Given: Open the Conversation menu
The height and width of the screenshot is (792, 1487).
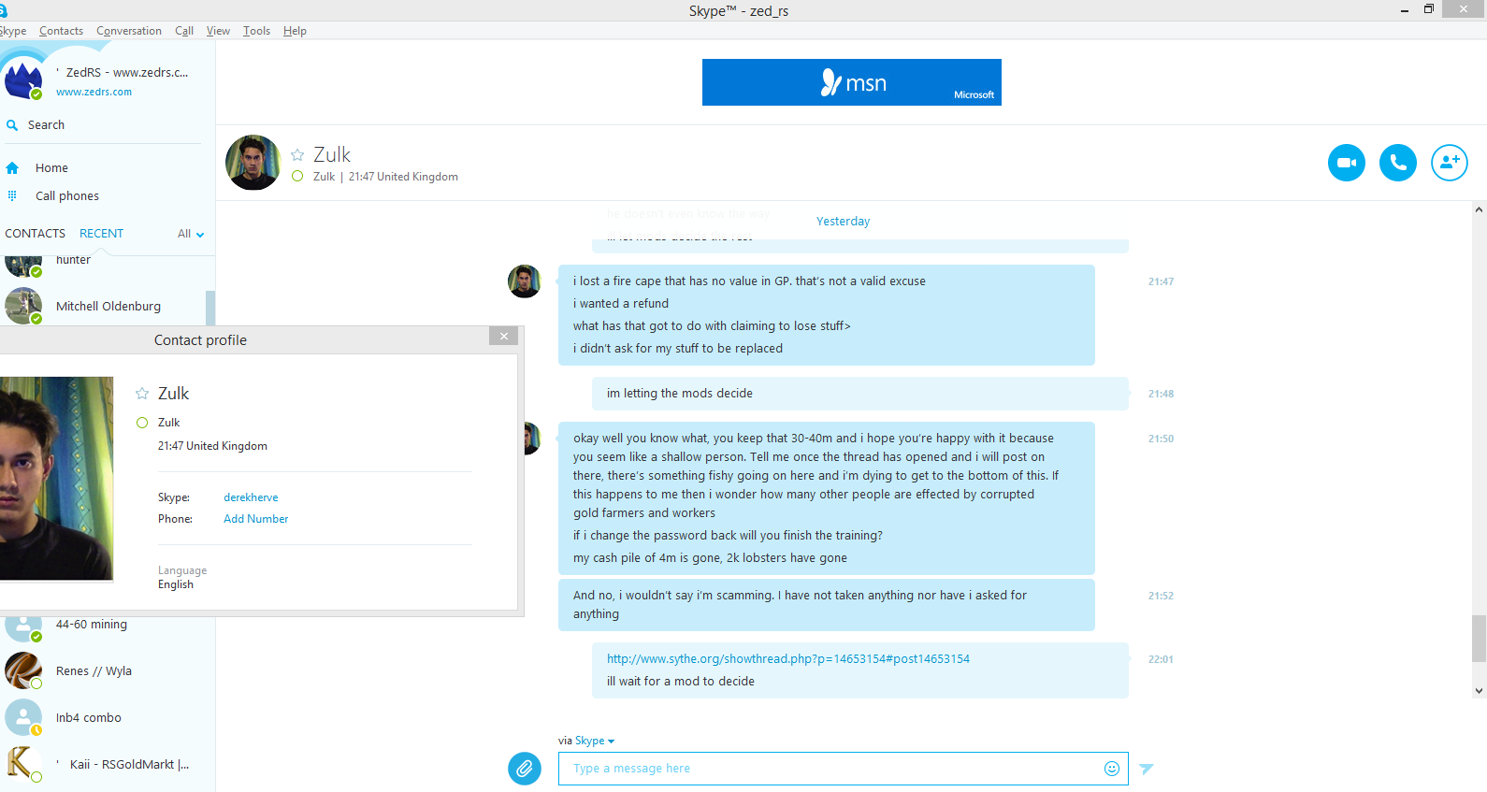Looking at the screenshot, I should [x=129, y=31].
